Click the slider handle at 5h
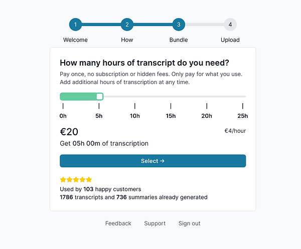301x249 pixels. pos(99,96)
